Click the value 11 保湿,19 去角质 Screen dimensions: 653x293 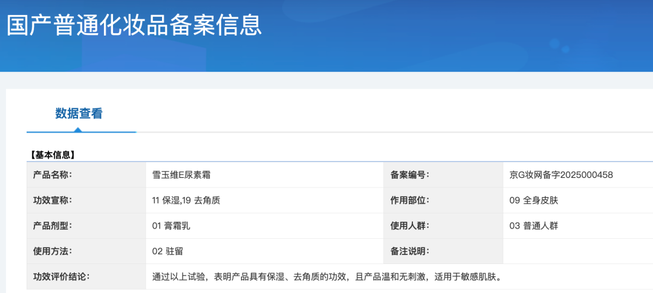pyautogui.click(x=186, y=200)
